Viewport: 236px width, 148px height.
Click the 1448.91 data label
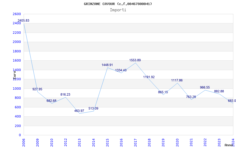tap(107, 65)
